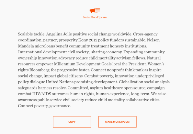Click 'sharing economy' in the paragraph
Screen dimensions: 193x134
107,52
